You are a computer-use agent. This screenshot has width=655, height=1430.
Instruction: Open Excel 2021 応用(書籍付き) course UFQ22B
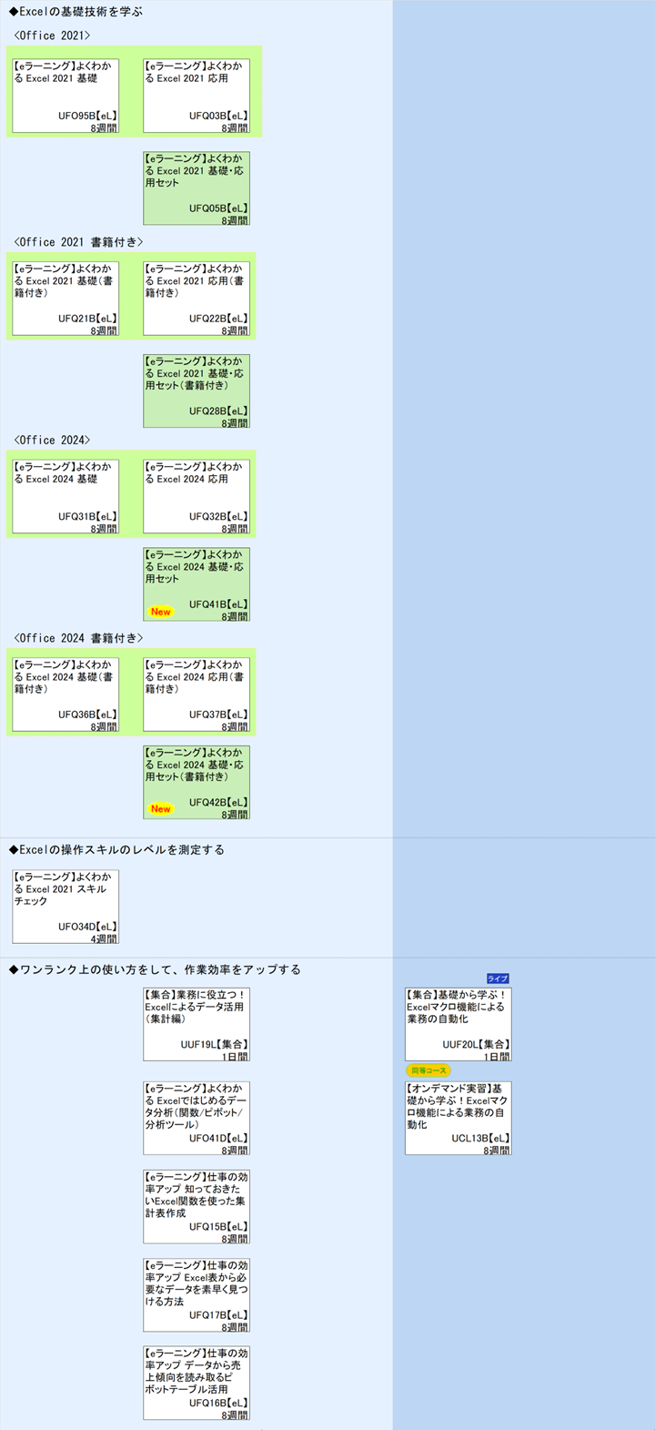click(196, 299)
